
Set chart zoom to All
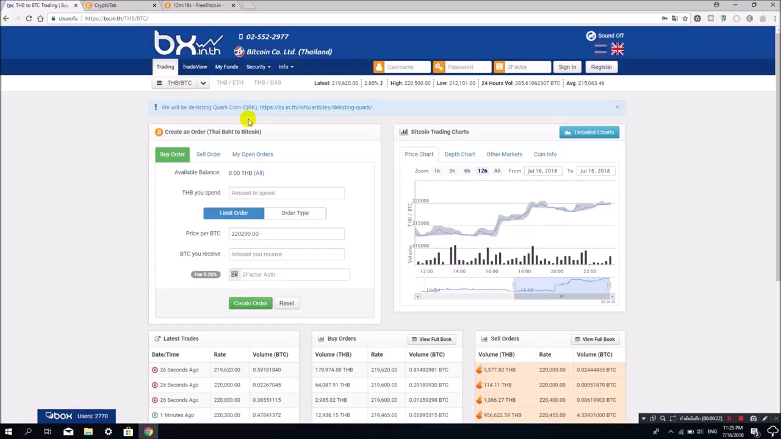[x=497, y=171]
